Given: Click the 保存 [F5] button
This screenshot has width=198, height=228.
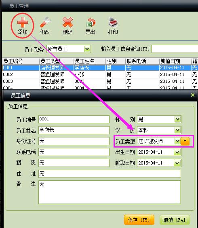Looking at the screenshot, I should (x=139, y=220).
